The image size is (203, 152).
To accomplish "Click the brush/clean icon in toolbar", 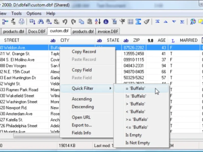I will (x=147, y=22).
